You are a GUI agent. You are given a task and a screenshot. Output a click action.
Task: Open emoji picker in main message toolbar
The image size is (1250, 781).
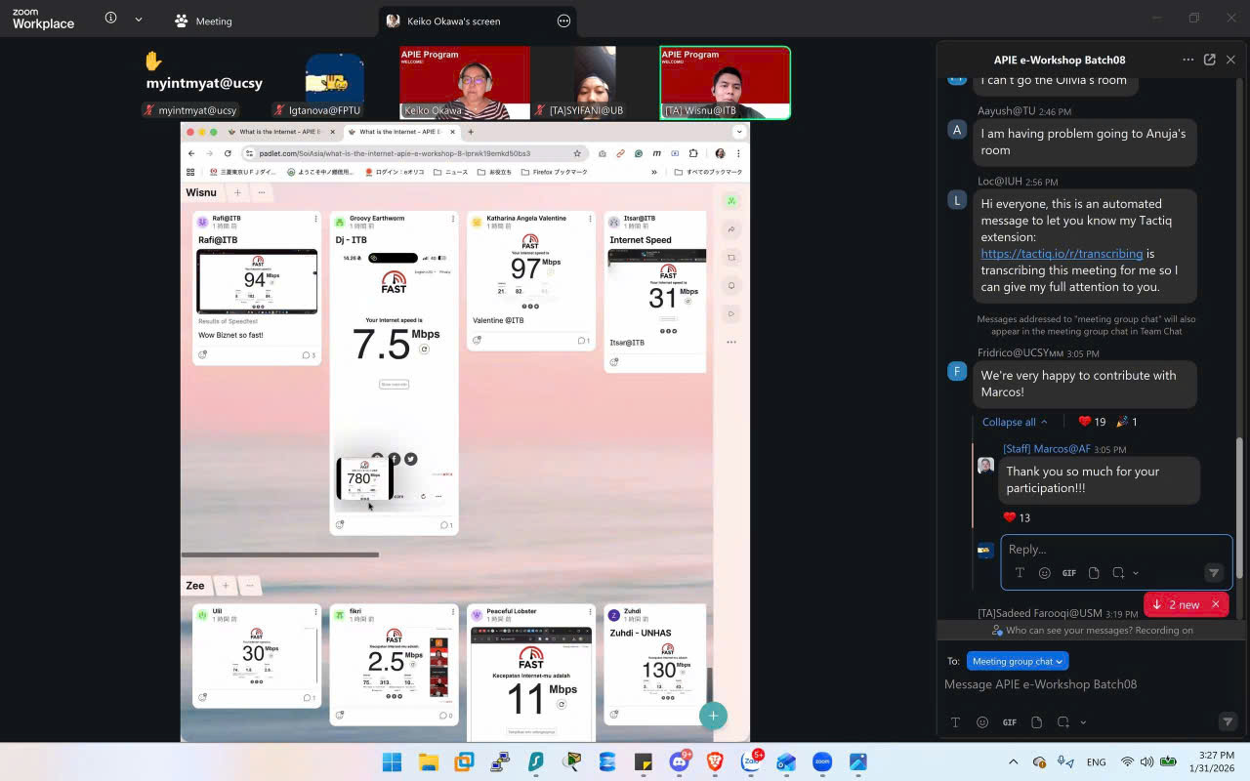(x=982, y=722)
